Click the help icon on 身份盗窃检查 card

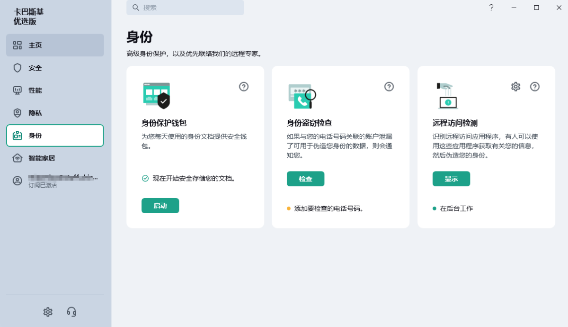[x=389, y=87]
